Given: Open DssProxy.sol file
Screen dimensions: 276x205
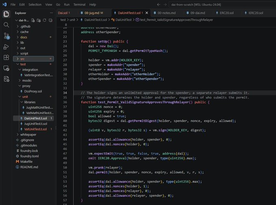Looking at the screenshot, I should pos(33,91).
